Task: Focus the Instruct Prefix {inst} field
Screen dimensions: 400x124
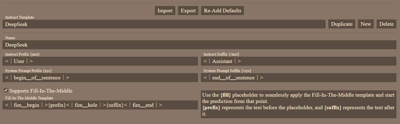Action: pyautogui.click(x=100, y=61)
